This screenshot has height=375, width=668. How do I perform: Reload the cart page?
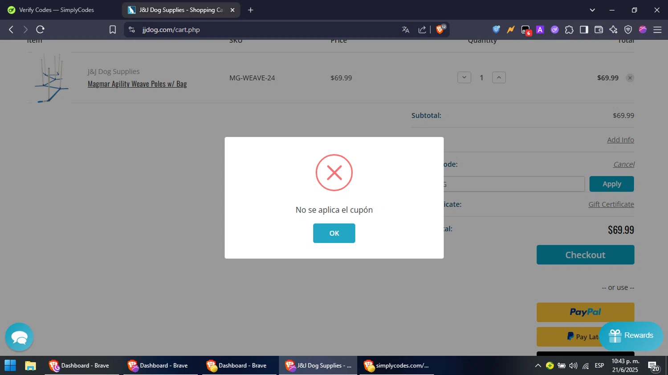(x=40, y=29)
